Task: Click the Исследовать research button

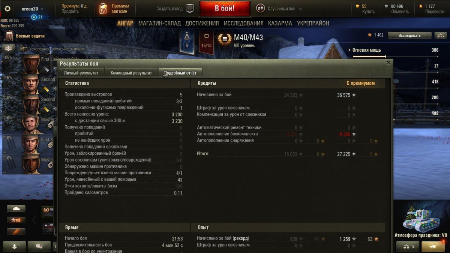Action: [409, 35]
